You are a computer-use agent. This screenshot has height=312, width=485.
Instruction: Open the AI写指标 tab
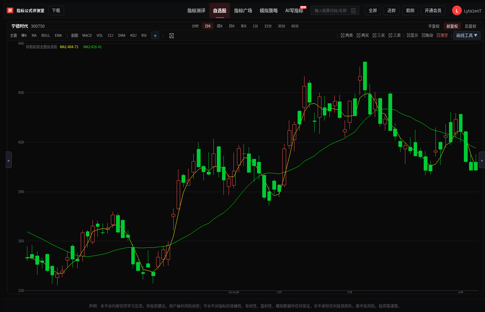[294, 11]
